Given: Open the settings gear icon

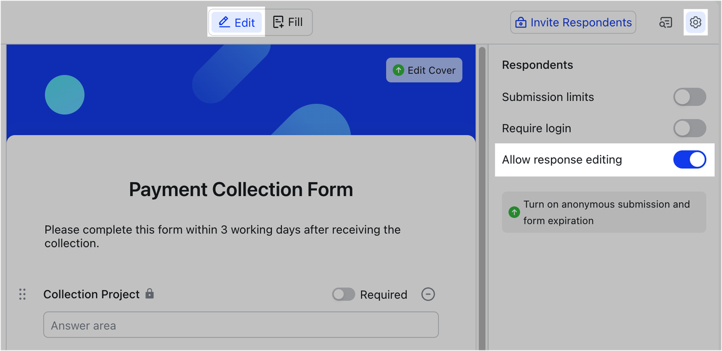Looking at the screenshot, I should [x=695, y=23].
